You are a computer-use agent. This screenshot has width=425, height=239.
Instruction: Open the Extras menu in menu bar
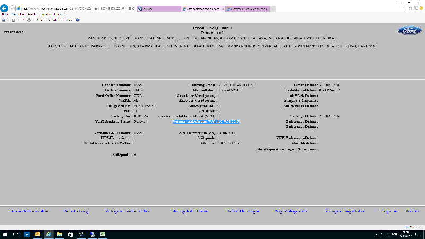pos(57,14)
